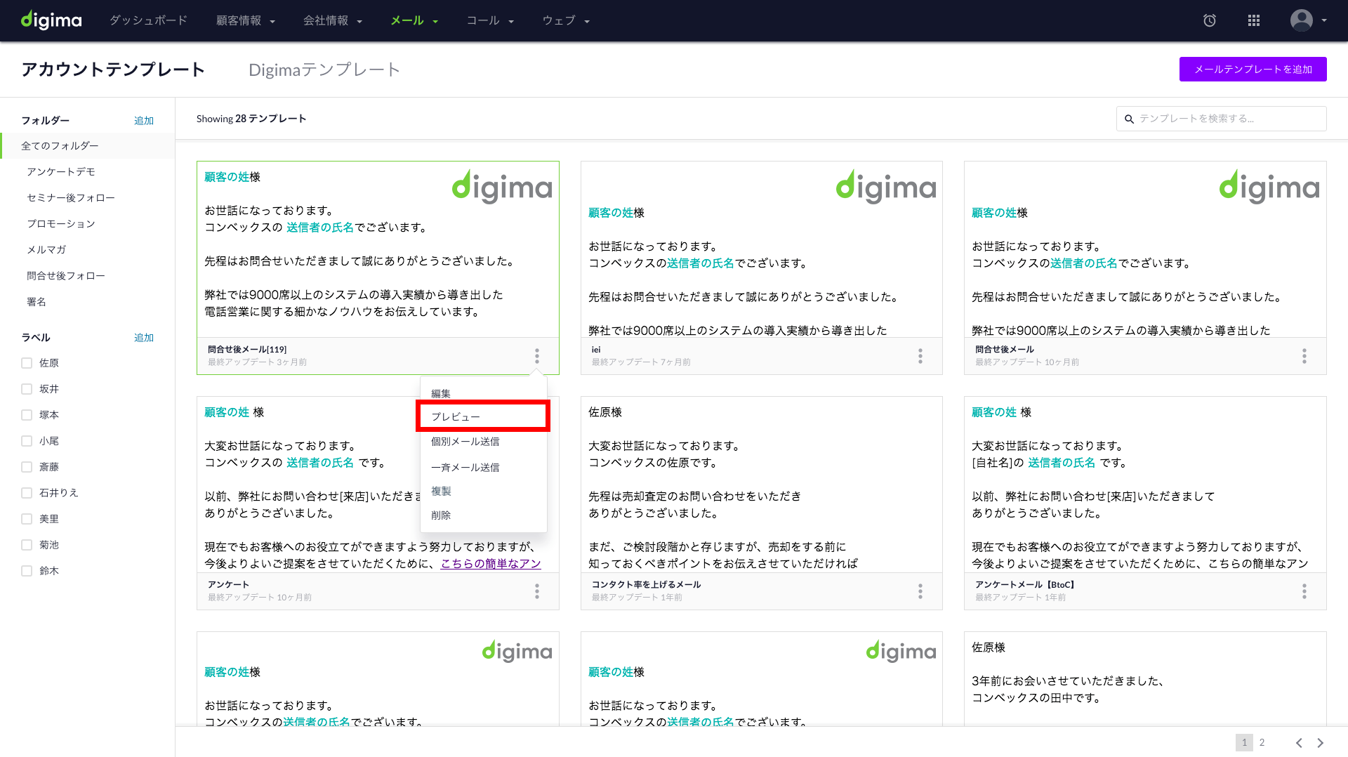Expand the ウェブ dropdown menu
1348x757 pixels.
click(x=566, y=20)
